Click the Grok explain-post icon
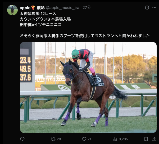 pyautogui.click(x=147, y=7)
